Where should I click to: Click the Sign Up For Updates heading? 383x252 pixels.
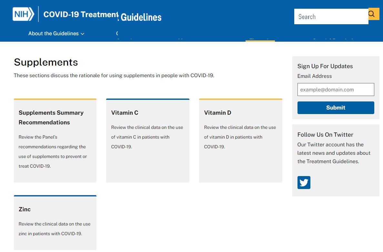coord(325,66)
